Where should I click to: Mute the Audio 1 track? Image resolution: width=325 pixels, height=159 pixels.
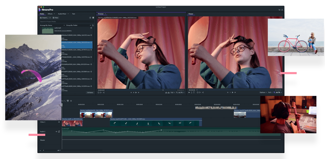pos(56,132)
